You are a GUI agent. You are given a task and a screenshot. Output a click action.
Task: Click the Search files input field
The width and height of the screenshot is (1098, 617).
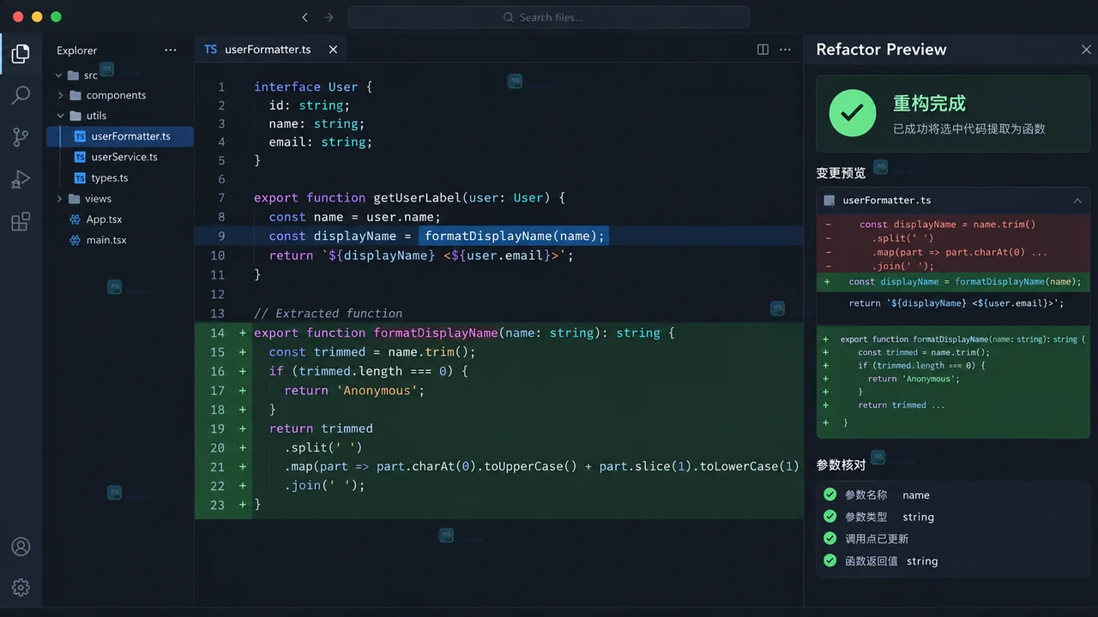tap(549, 17)
